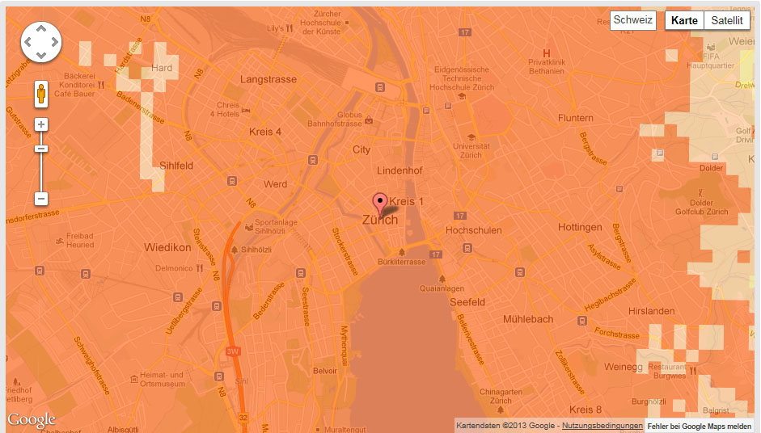Click the Lily's restaurant icon
Screen dimensions: 761x433
pos(290,28)
